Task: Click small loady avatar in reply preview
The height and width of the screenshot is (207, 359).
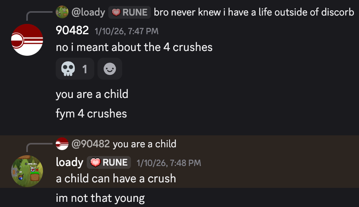Action: tap(62, 12)
